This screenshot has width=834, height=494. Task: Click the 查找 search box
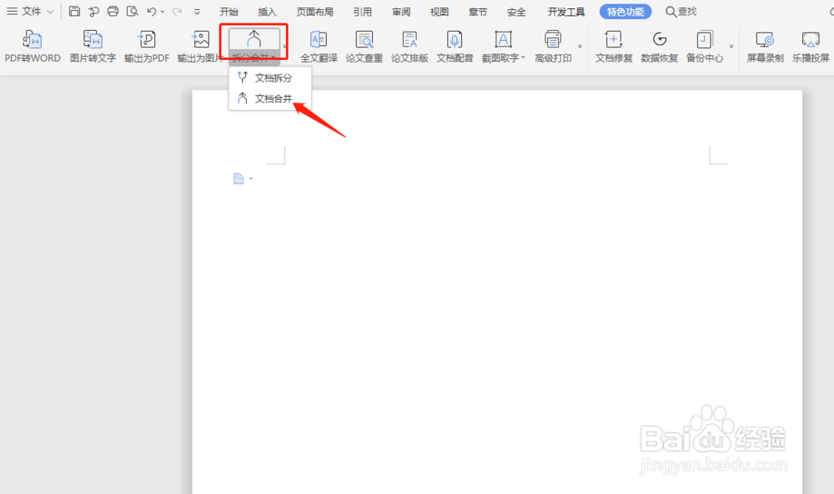tap(681, 12)
